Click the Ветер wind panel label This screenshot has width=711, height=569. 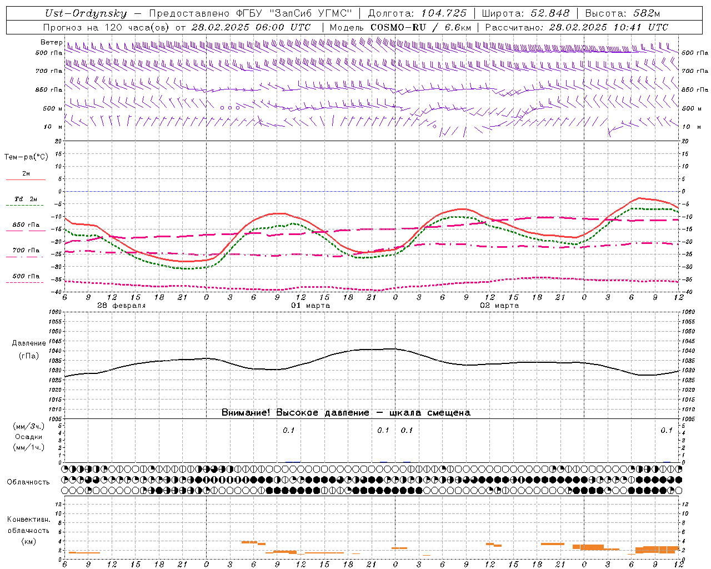pyautogui.click(x=51, y=42)
